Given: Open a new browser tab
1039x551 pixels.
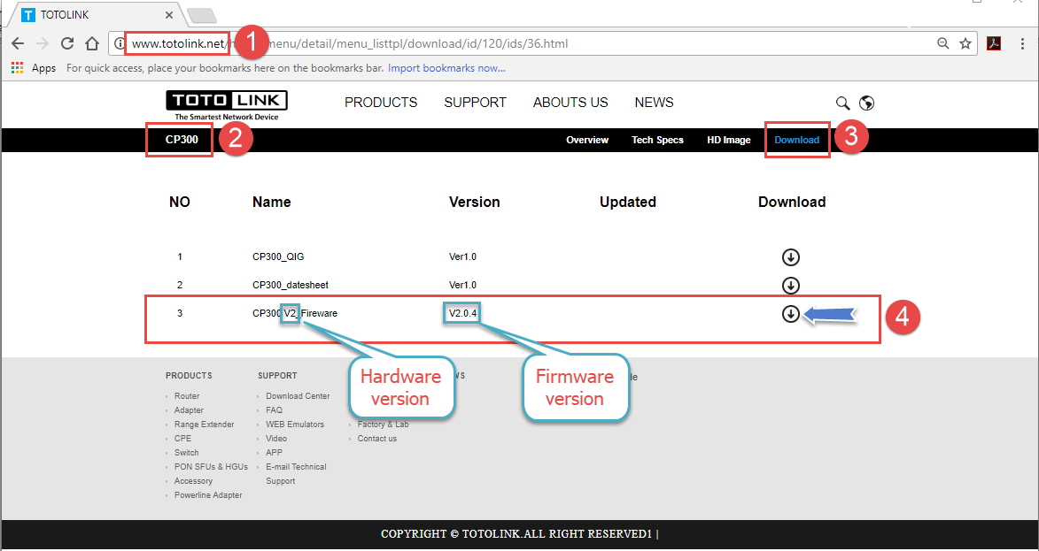Looking at the screenshot, I should tap(202, 14).
